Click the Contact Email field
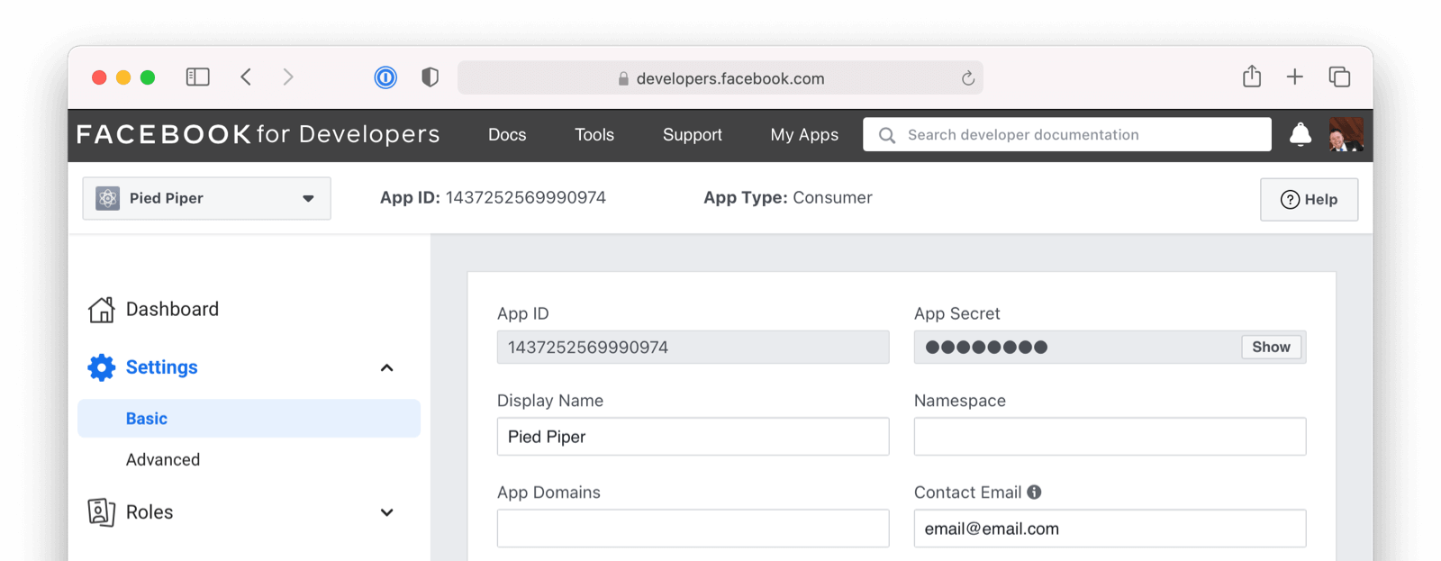The width and height of the screenshot is (1441, 561). (x=1110, y=529)
